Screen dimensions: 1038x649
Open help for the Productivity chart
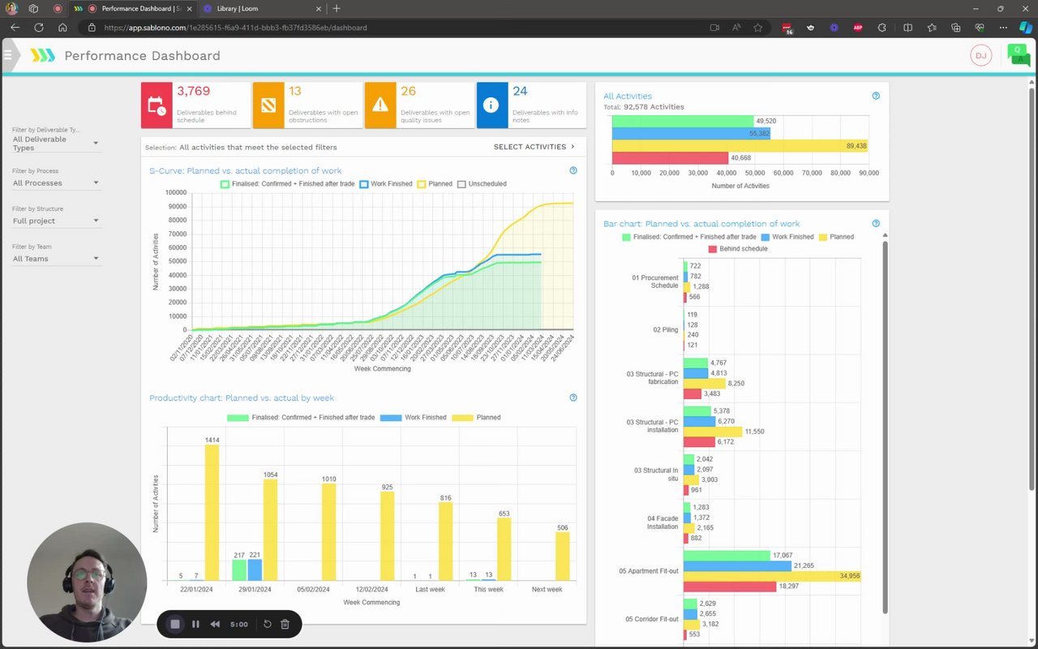click(x=573, y=398)
